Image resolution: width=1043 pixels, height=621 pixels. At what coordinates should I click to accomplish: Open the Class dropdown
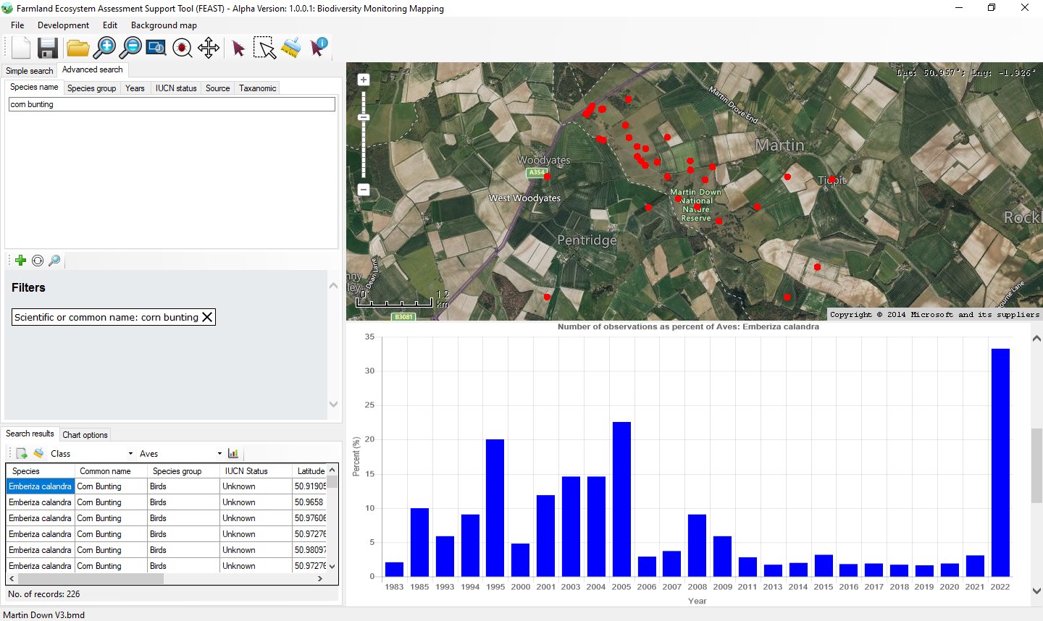(130, 454)
